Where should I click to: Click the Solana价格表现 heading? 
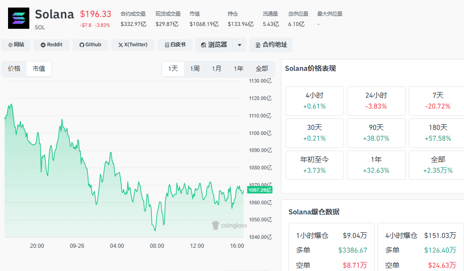310,68
